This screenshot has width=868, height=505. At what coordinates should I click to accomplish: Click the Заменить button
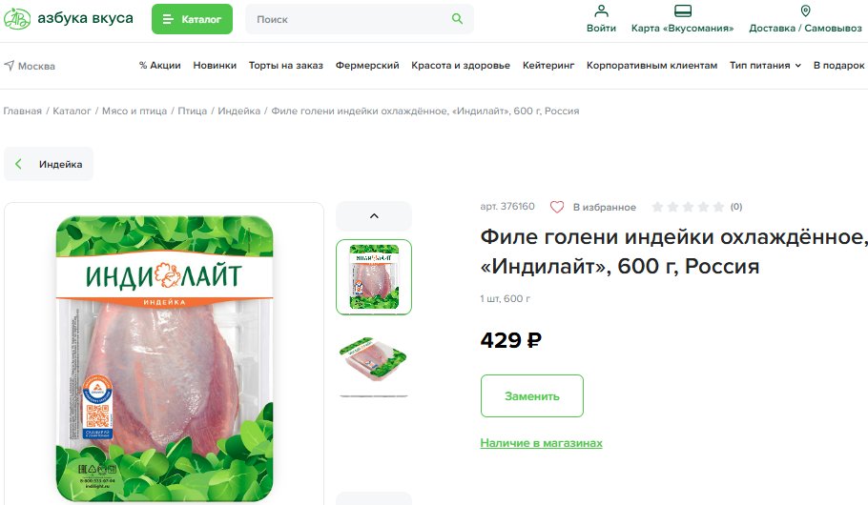tap(532, 396)
